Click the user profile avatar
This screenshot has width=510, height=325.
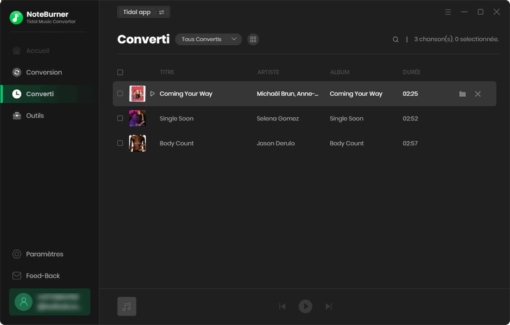(24, 302)
